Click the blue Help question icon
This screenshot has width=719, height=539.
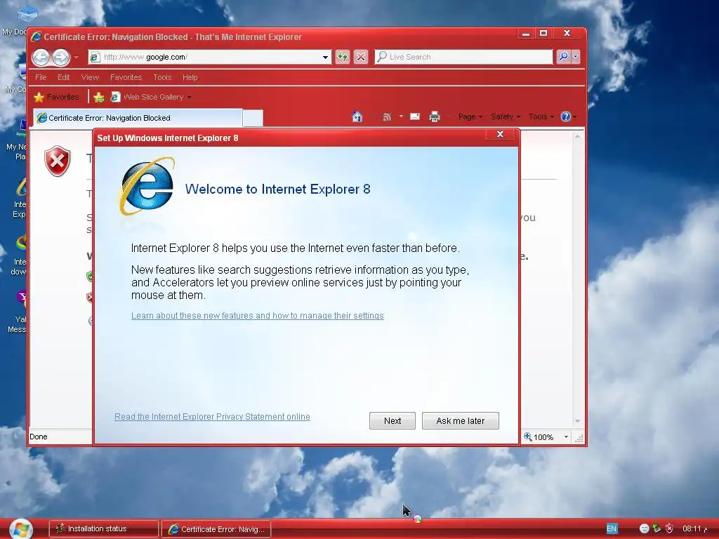coord(566,117)
